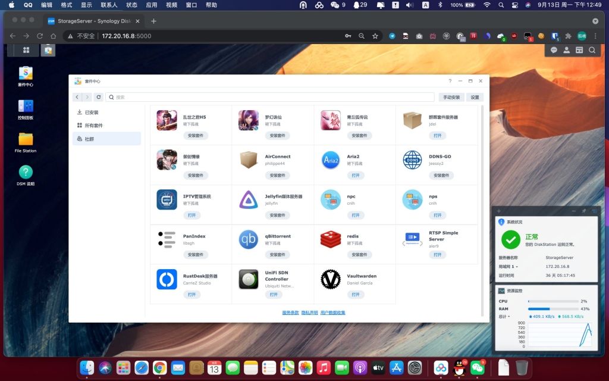Refresh the Package Center list
The image size is (609, 381).
point(99,97)
